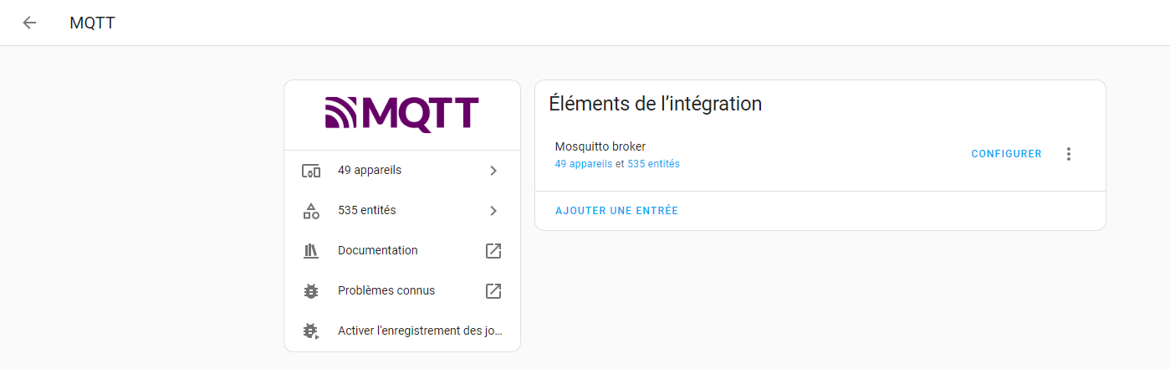Image resolution: width=1170 pixels, height=369 pixels.
Task: Click AJOUTER UNE ENTRÉE
Action: [x=616, y=211]
